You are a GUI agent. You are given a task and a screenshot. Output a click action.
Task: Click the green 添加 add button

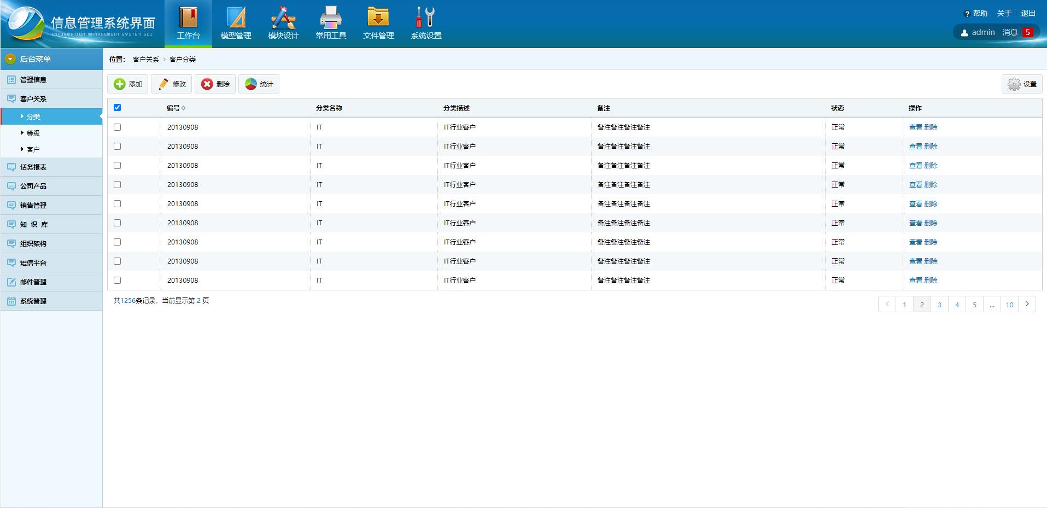click(128, 84)
